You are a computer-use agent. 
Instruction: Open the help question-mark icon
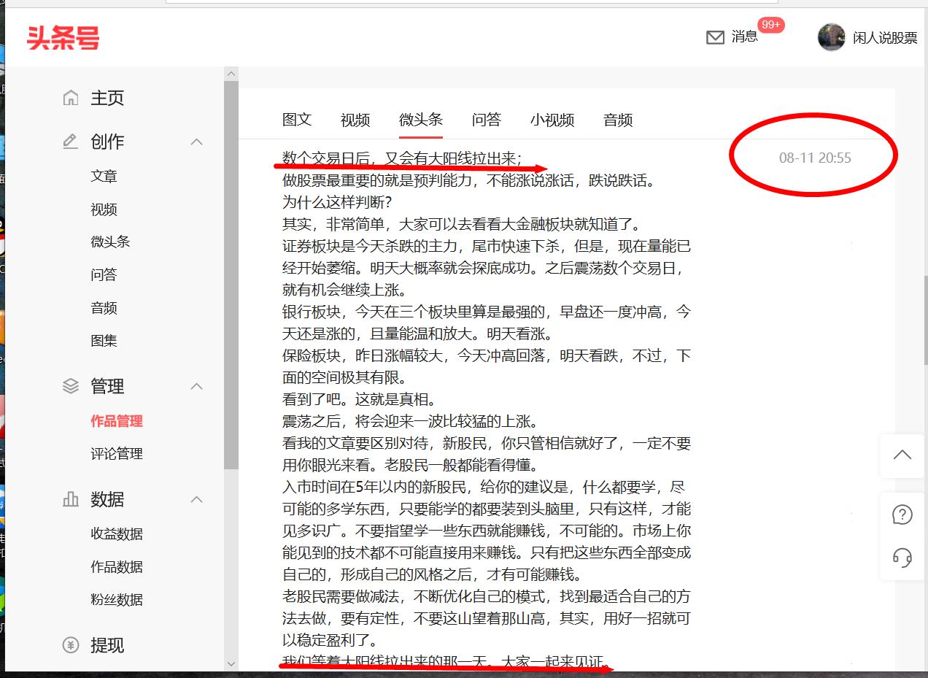[x=902, y=515]
